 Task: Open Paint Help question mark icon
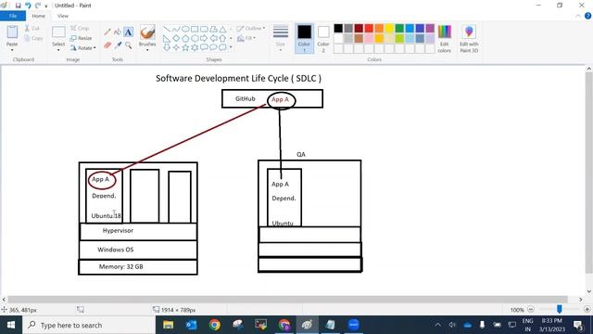587,16
